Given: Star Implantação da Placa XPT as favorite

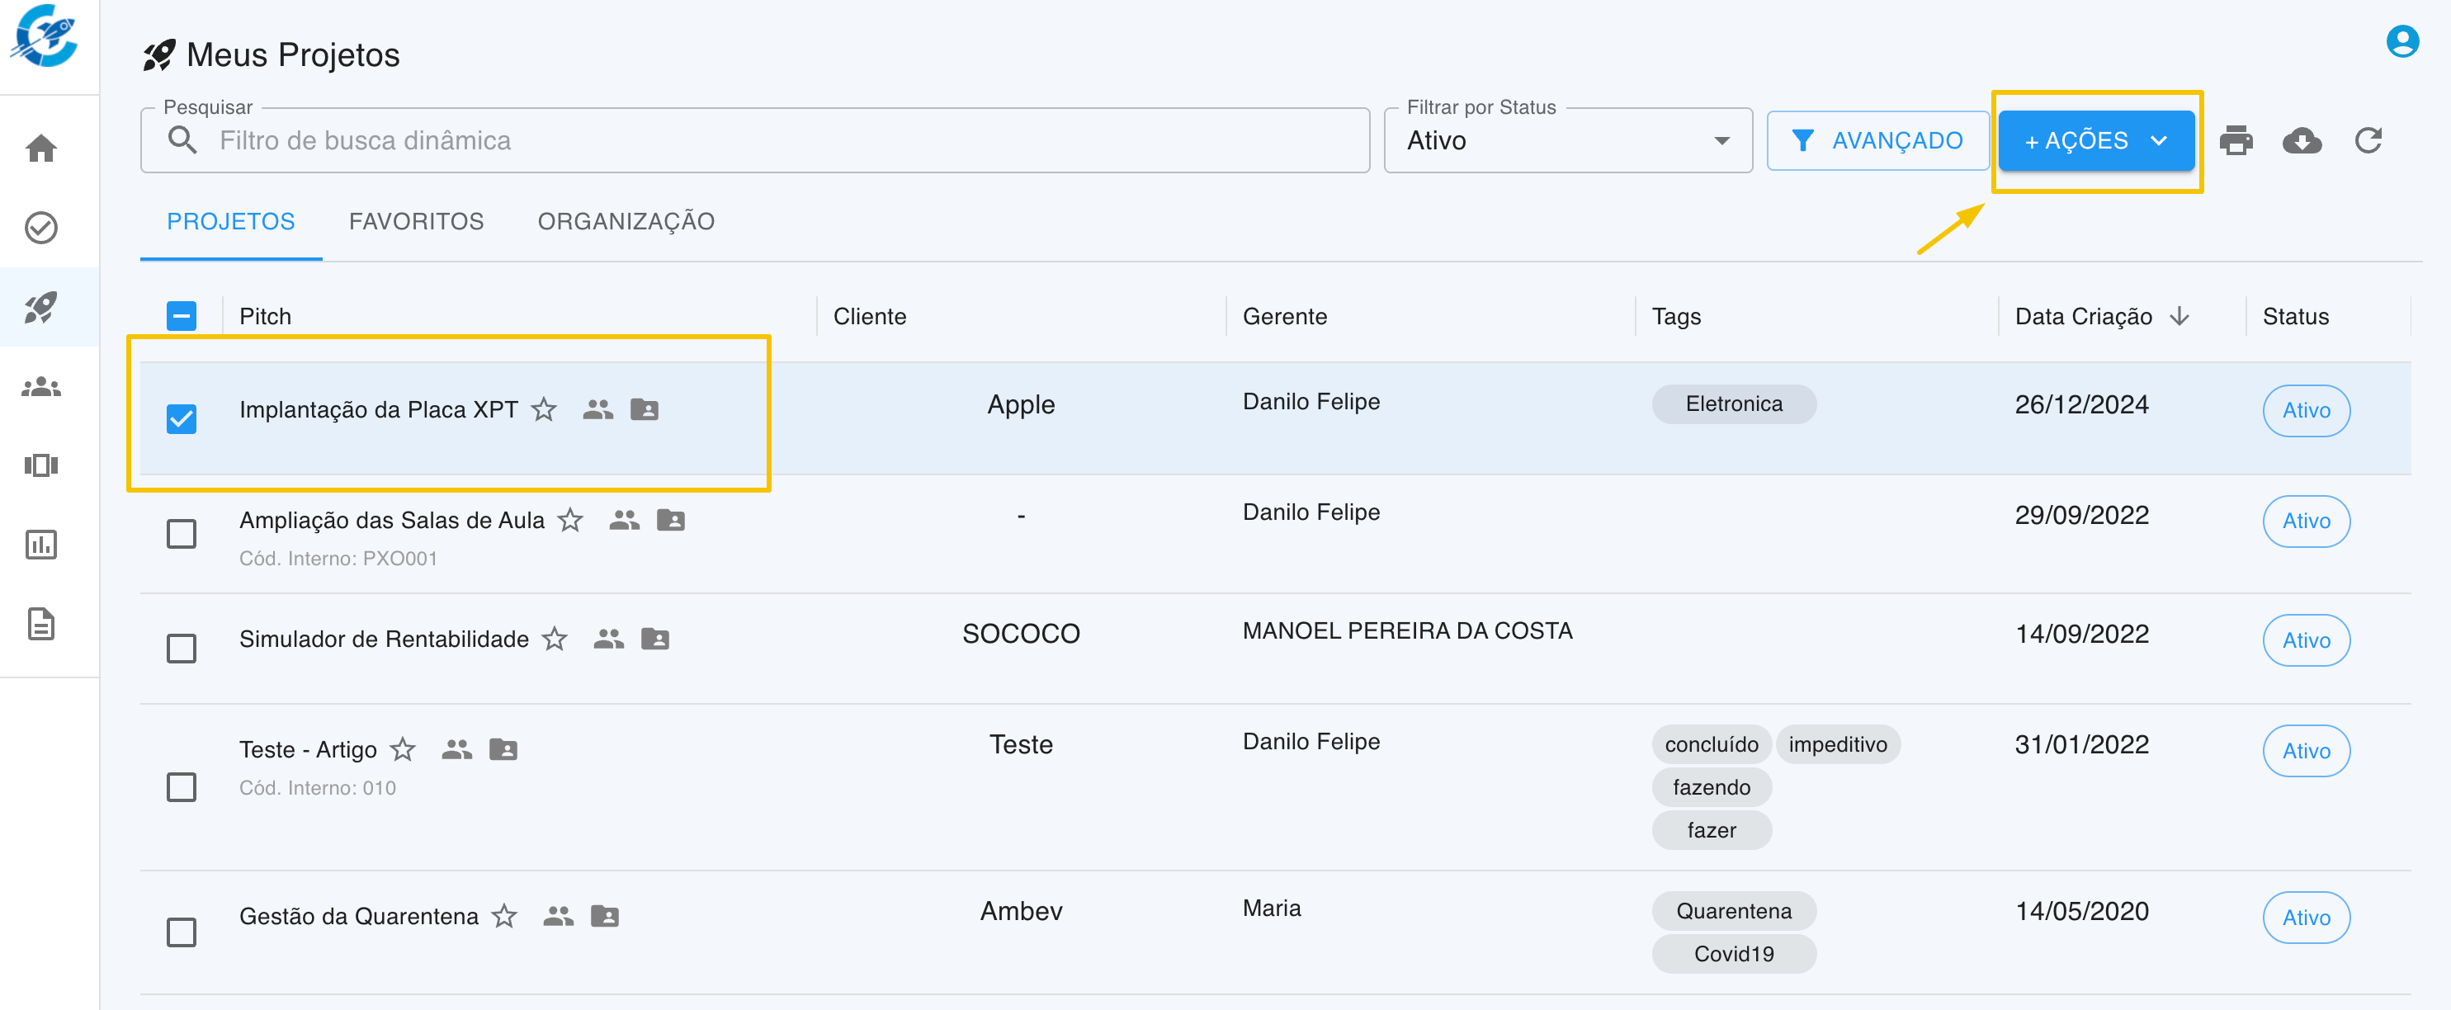Looking at the screenshot, I should [544, 410].
